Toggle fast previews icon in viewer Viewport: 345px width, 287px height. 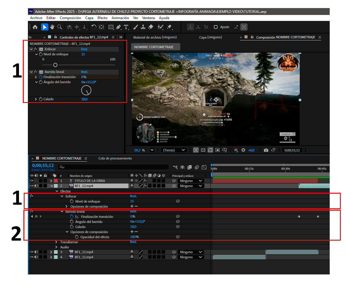pos(196,150)
